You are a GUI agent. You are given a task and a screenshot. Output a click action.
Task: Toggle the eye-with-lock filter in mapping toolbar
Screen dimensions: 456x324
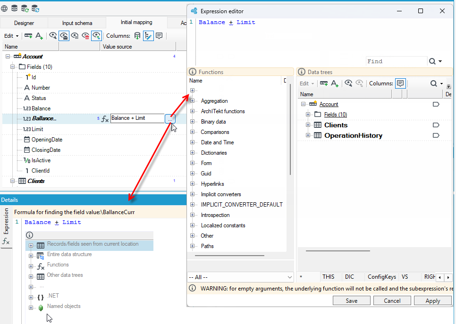click(x=64, y=36)
